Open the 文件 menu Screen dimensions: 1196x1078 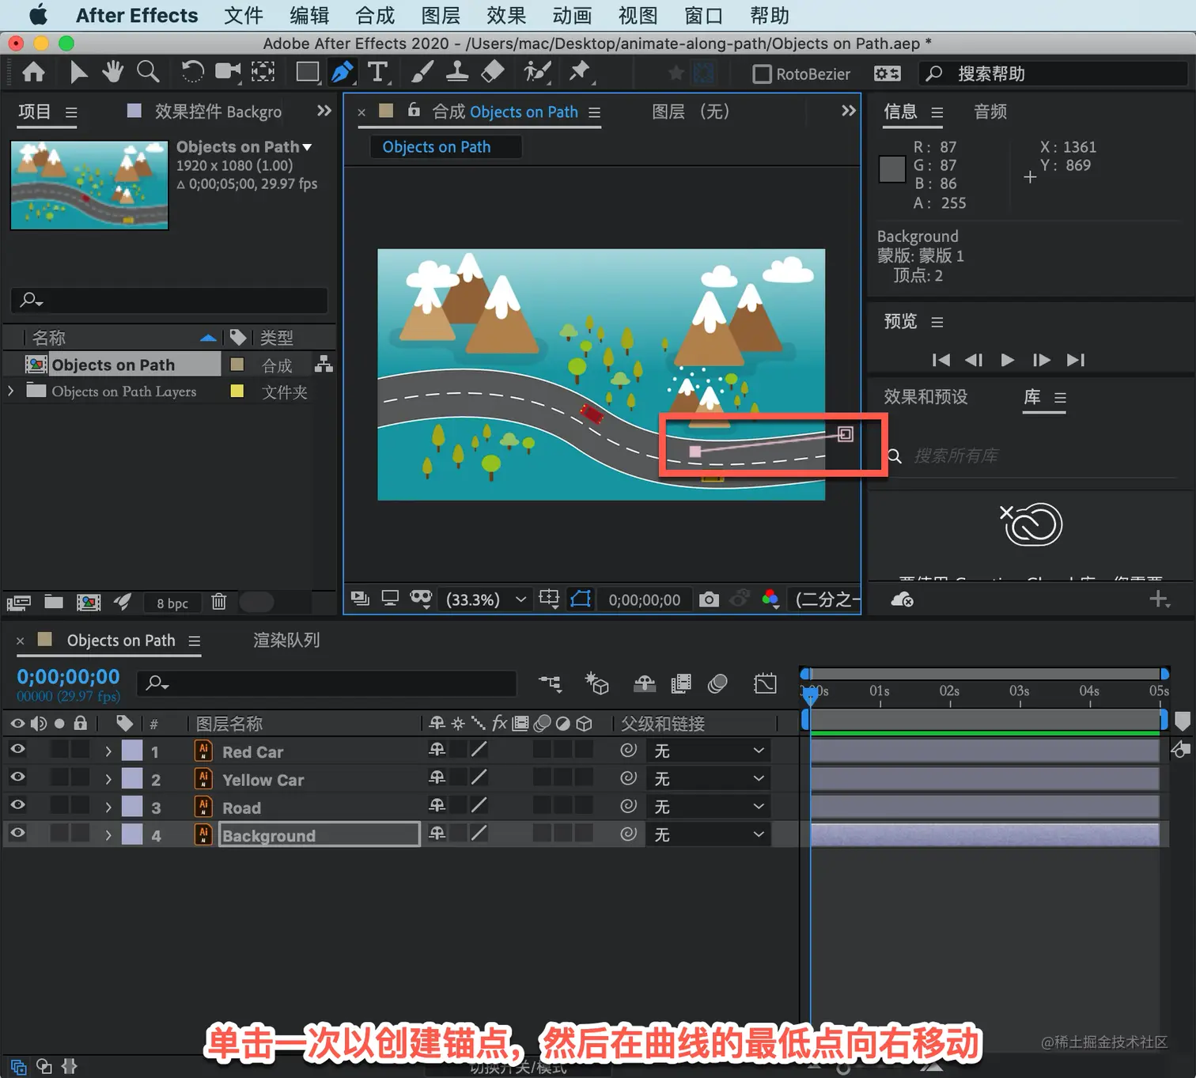coord(243,15)
